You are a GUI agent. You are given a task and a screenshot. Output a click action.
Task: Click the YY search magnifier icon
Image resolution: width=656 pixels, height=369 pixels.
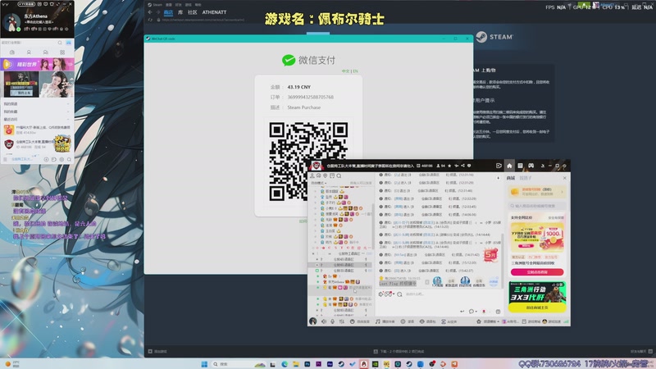60,43
